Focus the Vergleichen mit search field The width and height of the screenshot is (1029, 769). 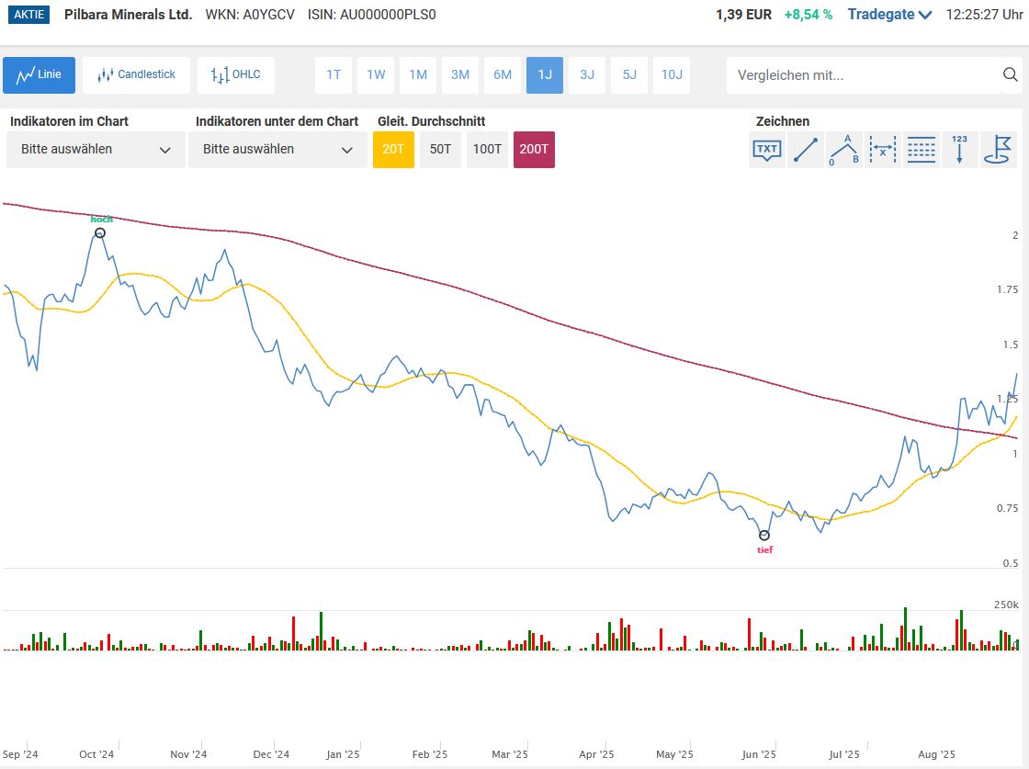pos(864,75)
